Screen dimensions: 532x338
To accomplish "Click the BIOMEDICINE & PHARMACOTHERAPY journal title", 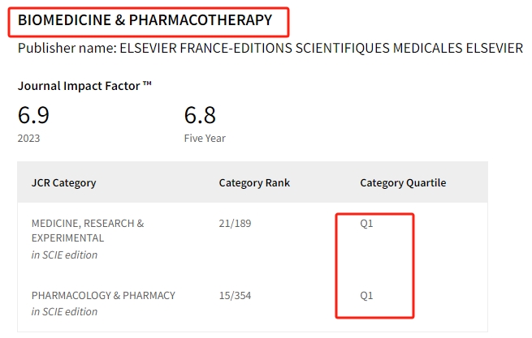I will (145, 20).
